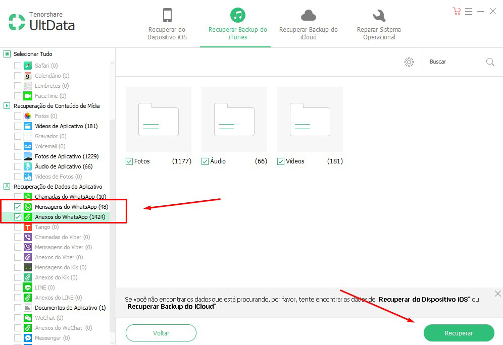Click the Calendário icon
Viewport: 503px width, 345px height.
tap(28, 76)
